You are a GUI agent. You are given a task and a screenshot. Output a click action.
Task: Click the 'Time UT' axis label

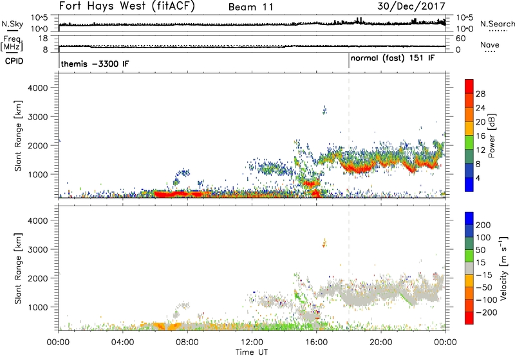tap(252, 352)
